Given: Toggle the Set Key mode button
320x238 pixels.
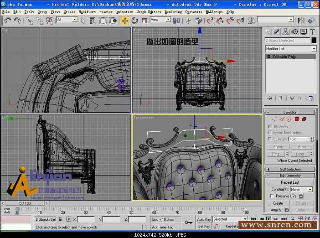Looking at the screenshot, I should coord(204,226).
